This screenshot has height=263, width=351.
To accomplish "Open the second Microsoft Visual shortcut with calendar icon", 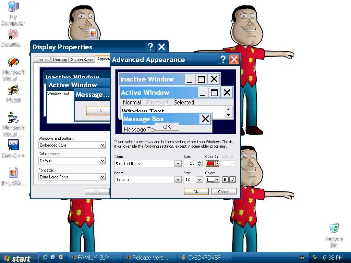I will pos(13,124).
